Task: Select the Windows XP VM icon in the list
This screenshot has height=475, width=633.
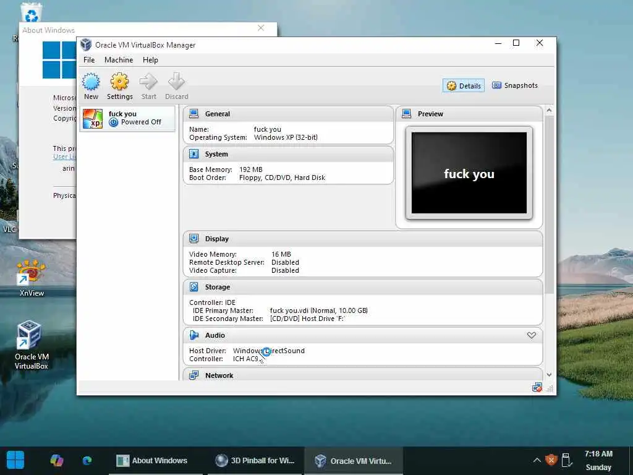Action: click(x=93, y=119)
